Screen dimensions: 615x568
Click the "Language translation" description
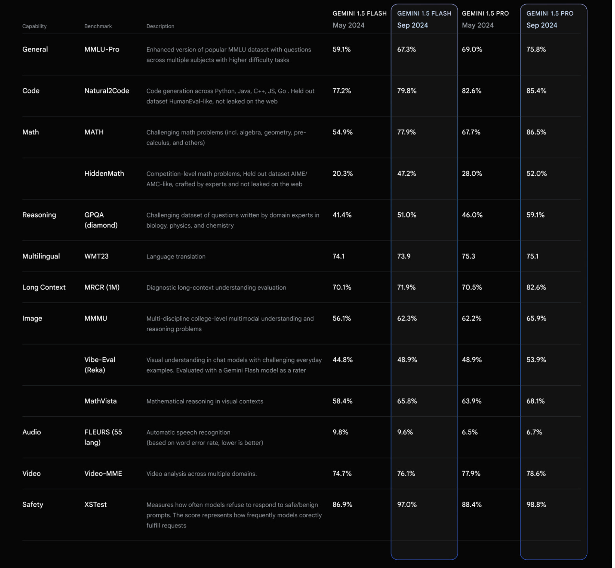click(176, 257)
